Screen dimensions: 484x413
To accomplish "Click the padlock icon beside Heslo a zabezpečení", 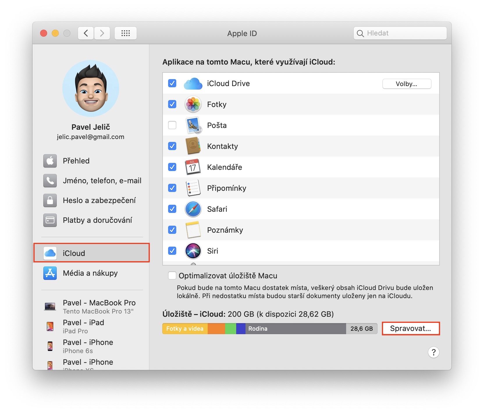I will pyautogui.click(x=50, y=200).
